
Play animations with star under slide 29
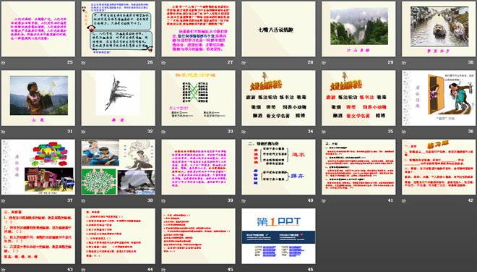(324, 62)
